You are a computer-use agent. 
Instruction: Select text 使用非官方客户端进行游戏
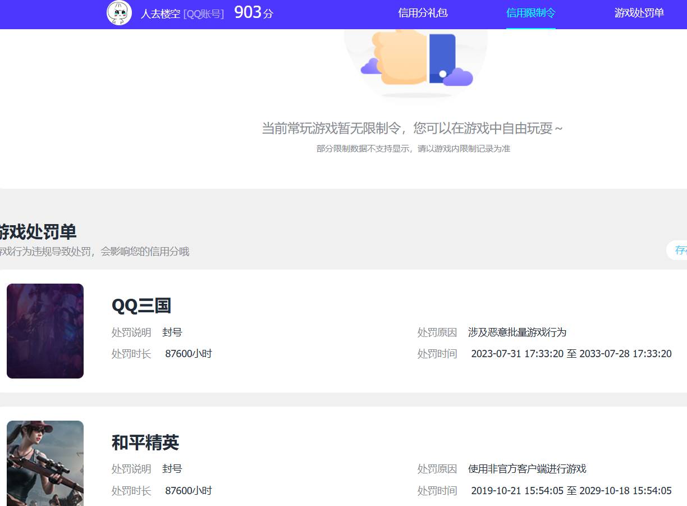pos(527,469)
